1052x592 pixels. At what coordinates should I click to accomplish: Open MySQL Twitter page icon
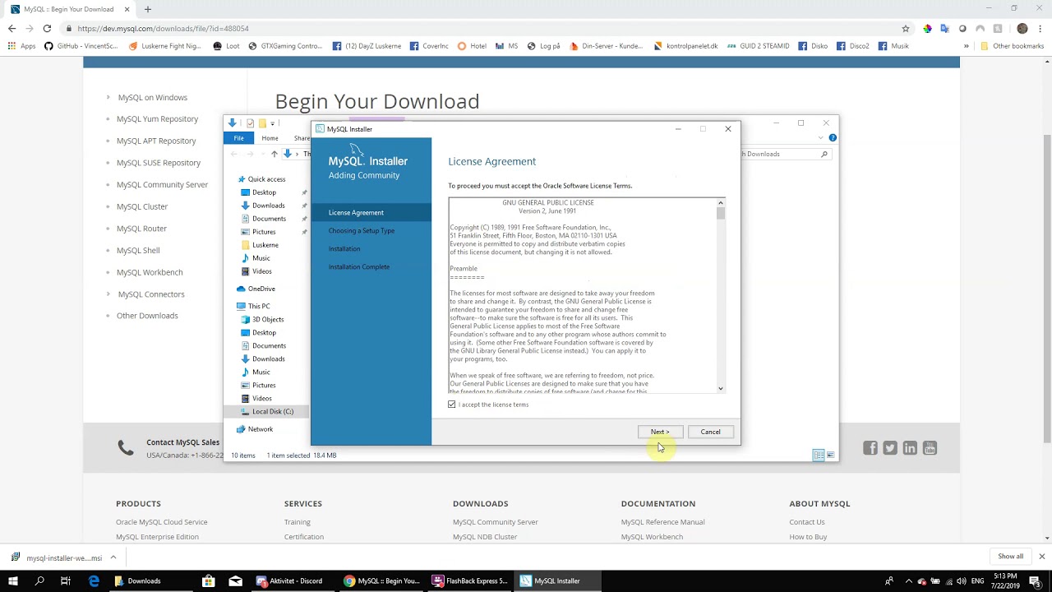pos(890,448)
